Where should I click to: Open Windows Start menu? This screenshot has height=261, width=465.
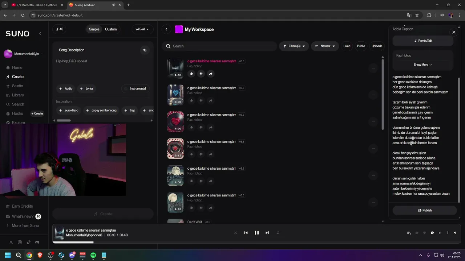8,255
